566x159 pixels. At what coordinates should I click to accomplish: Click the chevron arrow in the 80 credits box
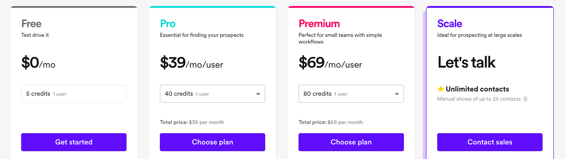[x=397, y=94]
